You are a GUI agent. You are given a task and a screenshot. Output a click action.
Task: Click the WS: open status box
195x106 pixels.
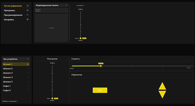point(52,10)
